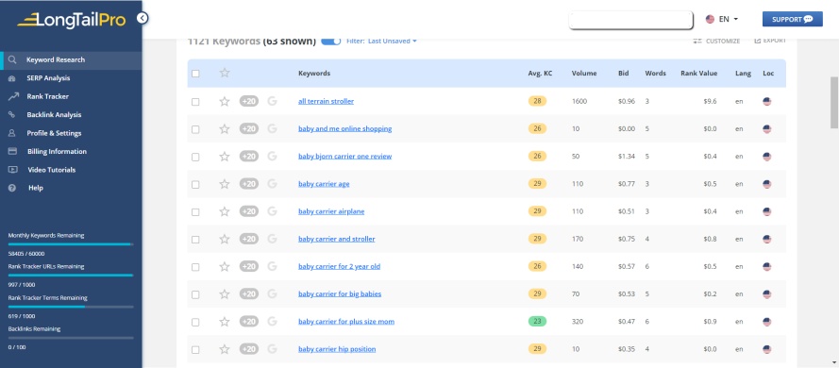Image resolution: width=839 pixels, height=368 pixels.
Task: Click the Billing Information card icon
Action: [x=12, y=151]
